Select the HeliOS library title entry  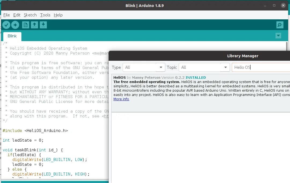point(119,78)
